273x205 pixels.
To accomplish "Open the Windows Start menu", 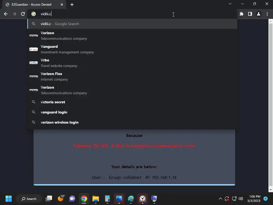I will pos(9,199).
